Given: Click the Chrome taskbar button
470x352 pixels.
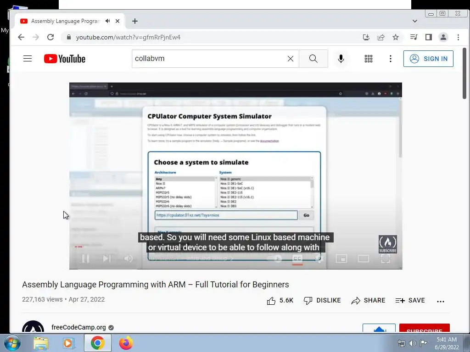Looking at the screenshot, I should (97, 343).
